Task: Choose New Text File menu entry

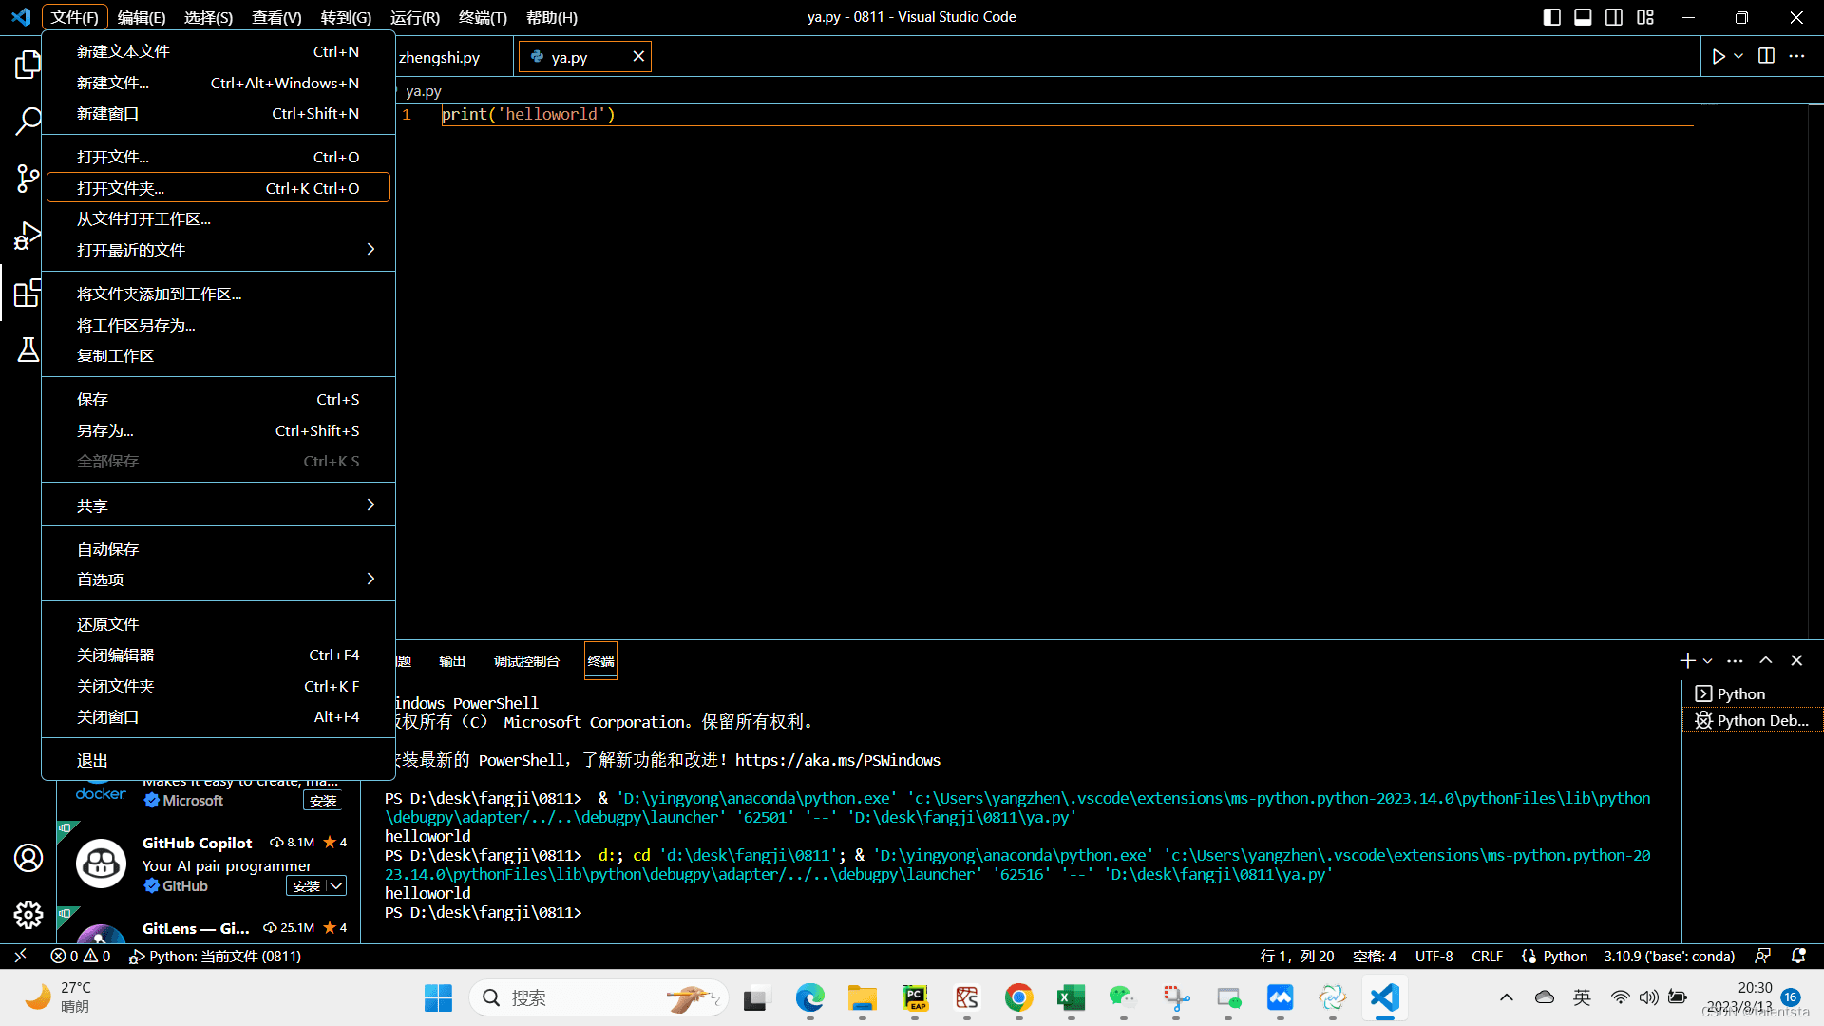Action: (218, 51)
